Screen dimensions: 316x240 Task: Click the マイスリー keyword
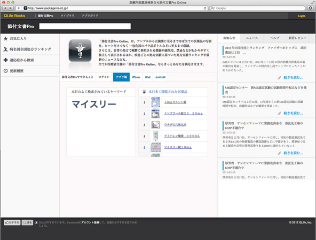[94, 105]
